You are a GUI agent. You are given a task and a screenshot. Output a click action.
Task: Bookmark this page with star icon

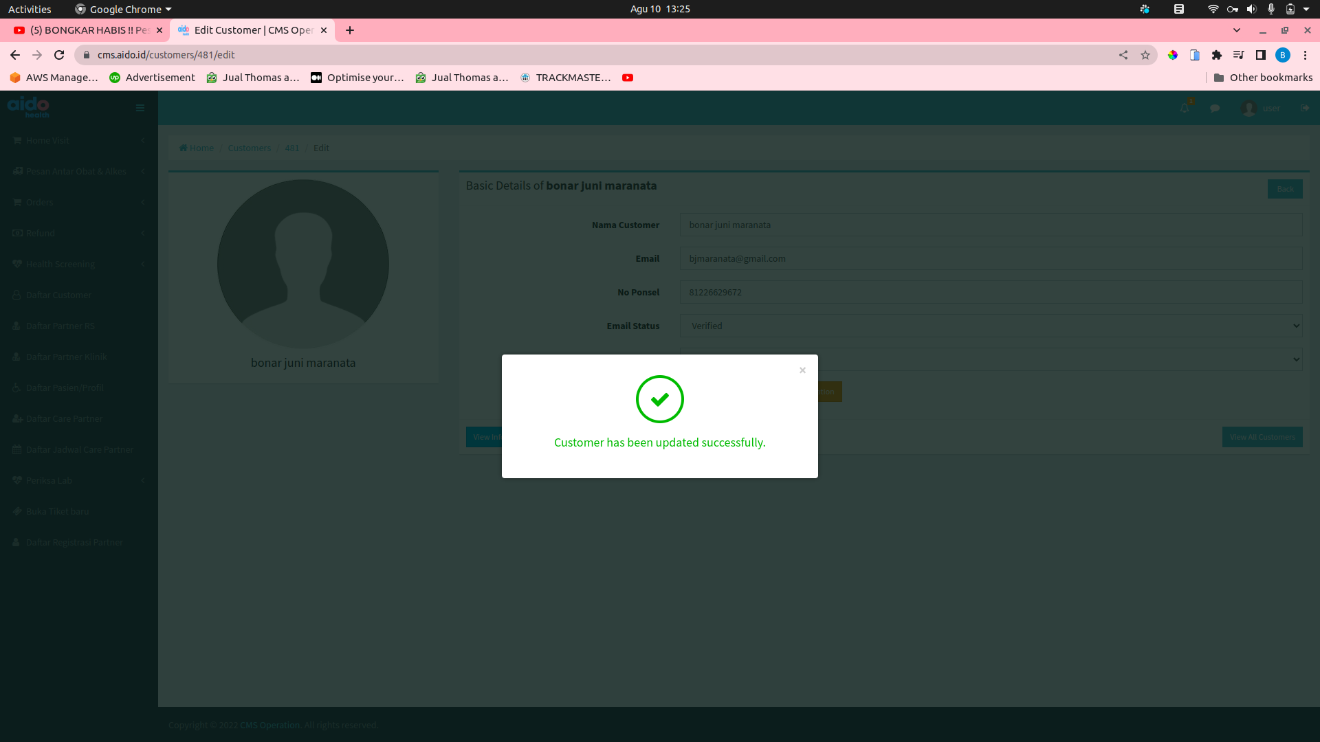tap(1145, 55)
